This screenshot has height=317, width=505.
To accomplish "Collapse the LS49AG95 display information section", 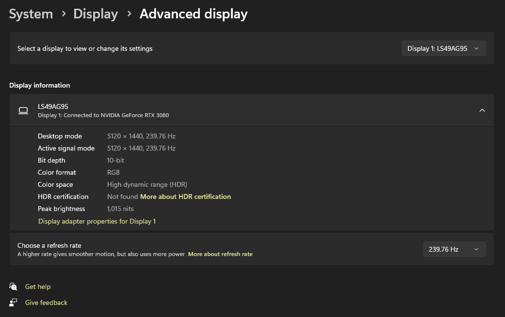I will point(482,110).
